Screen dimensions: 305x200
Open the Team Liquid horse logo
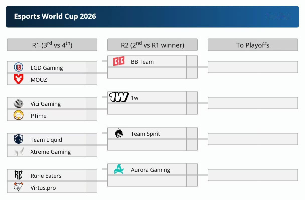[19, 139]
